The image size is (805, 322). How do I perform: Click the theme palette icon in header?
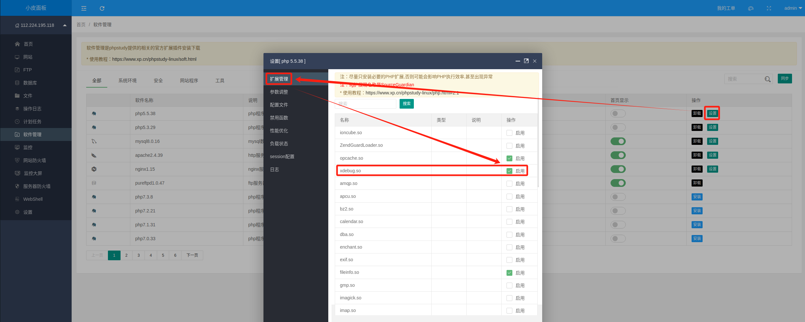point(751,8)
